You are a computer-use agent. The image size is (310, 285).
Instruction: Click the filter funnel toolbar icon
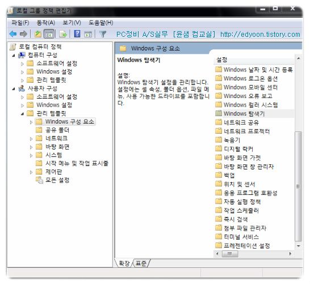click(x=103, y=34)
